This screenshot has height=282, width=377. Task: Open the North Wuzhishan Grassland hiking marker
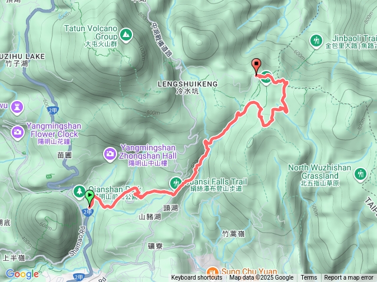click(360, 174)
